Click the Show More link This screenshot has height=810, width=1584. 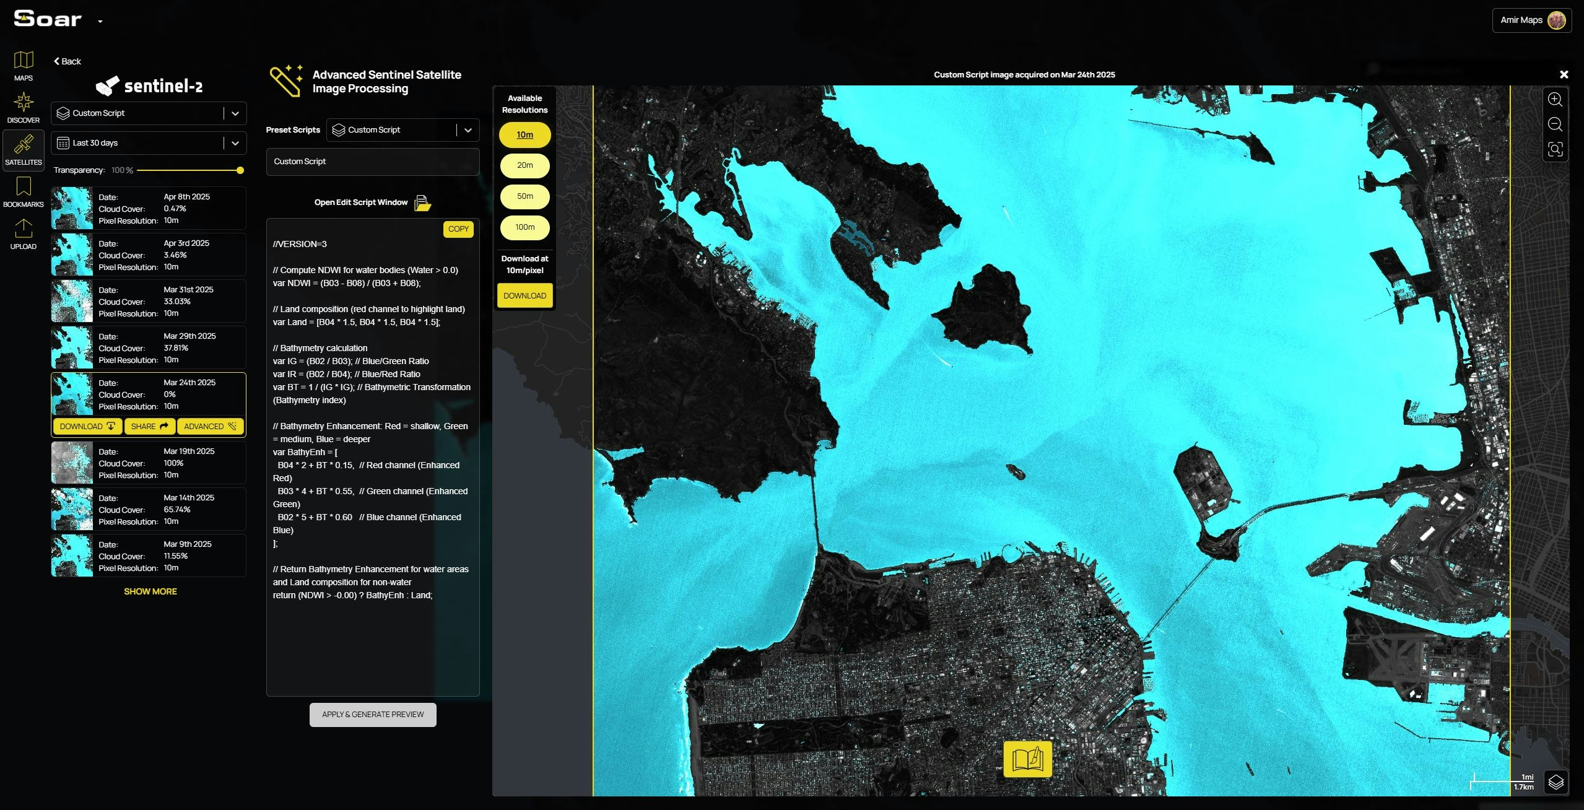click(x=150, y=591)
